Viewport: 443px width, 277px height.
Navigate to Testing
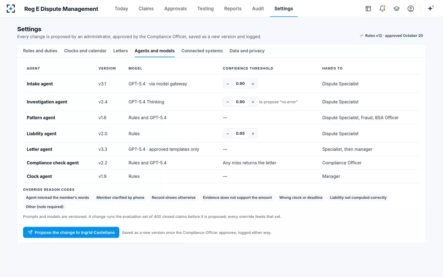(x=206, y=9)
